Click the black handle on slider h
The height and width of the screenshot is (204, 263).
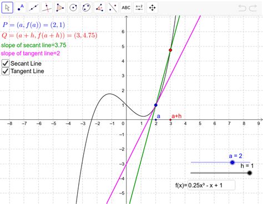(x=250, y=173)
